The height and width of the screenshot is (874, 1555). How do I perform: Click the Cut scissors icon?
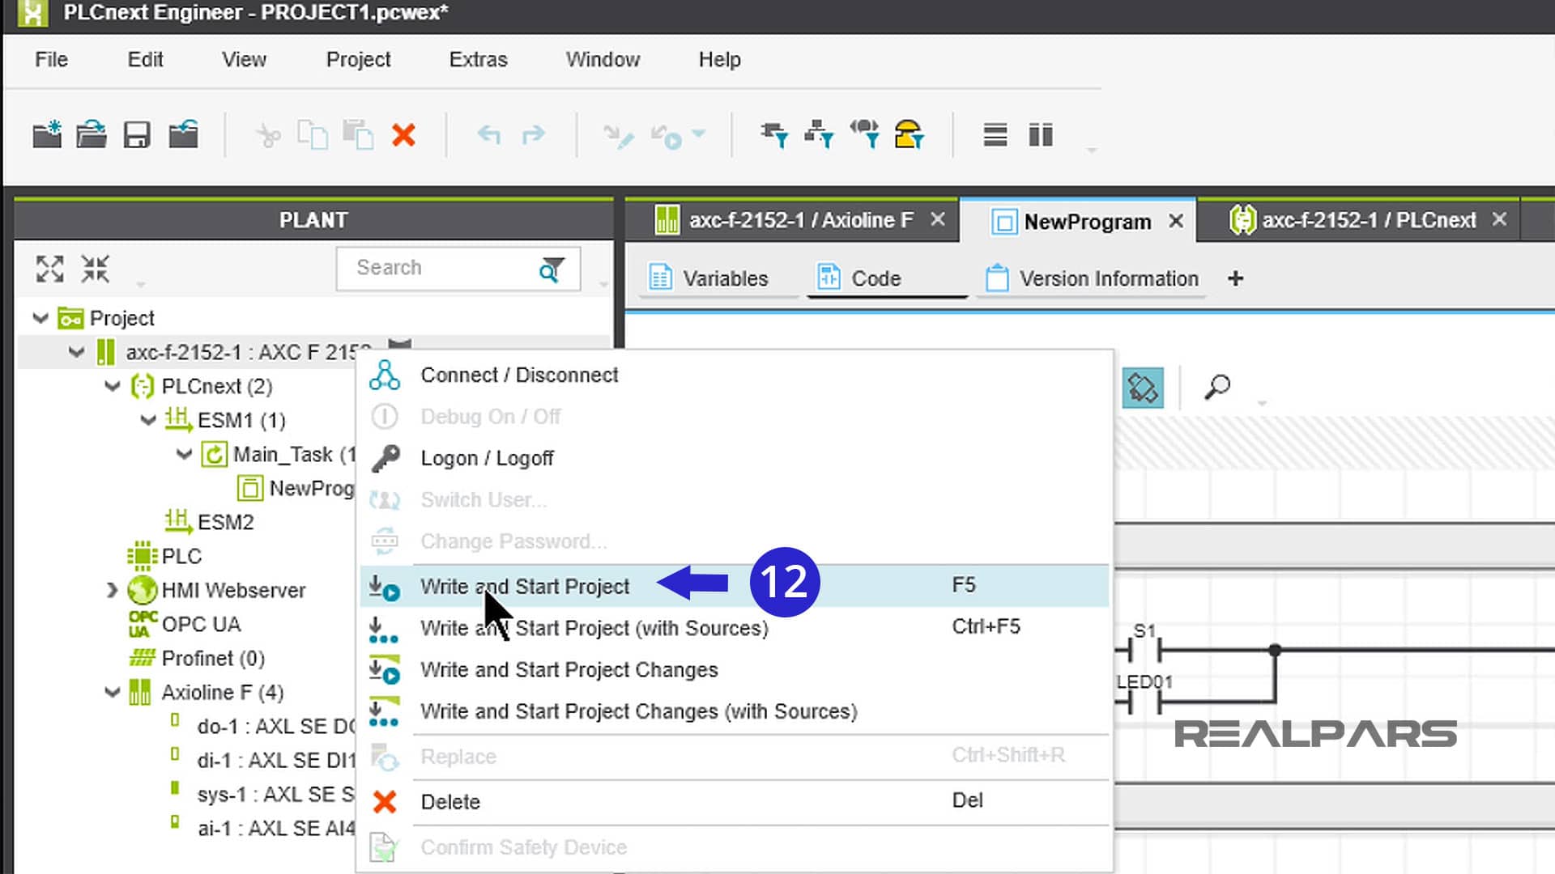click(x=267, y=135)
